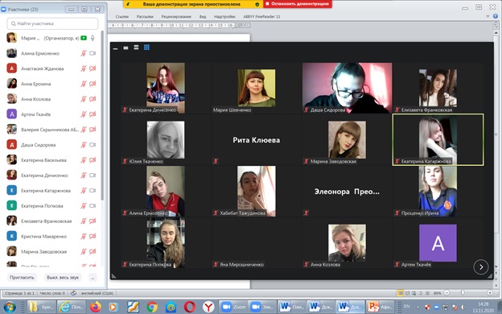
Task: Open Word ribbon help dropdown arrow
Action: click(488, 16)
